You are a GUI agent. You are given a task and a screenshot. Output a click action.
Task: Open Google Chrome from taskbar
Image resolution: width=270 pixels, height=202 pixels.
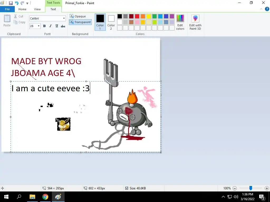45,197
